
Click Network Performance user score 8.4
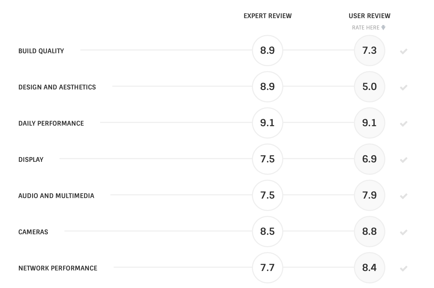[369, 268]
